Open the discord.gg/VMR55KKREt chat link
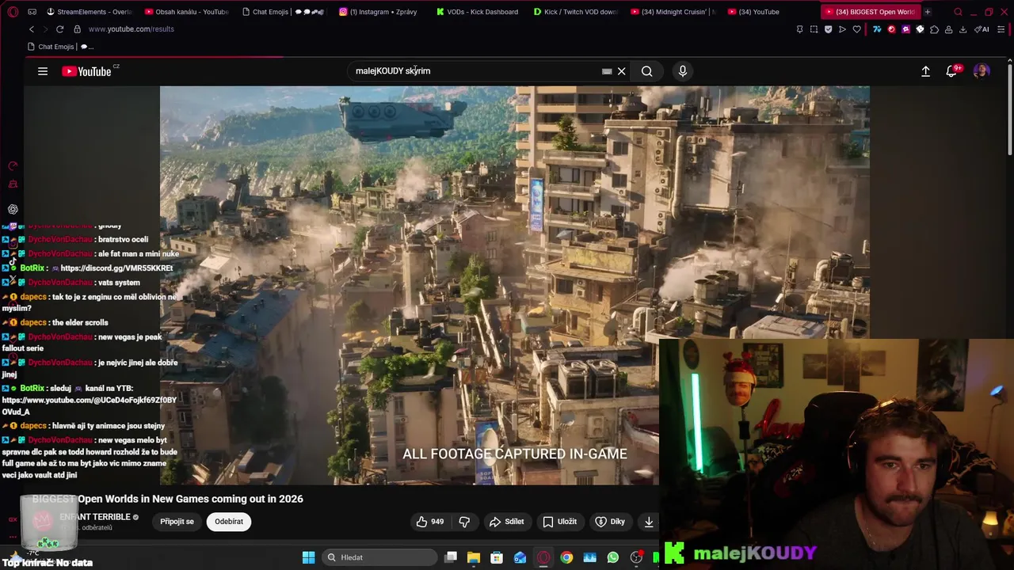This screenshot has width=1014, height=570. [x=116, y=268]
